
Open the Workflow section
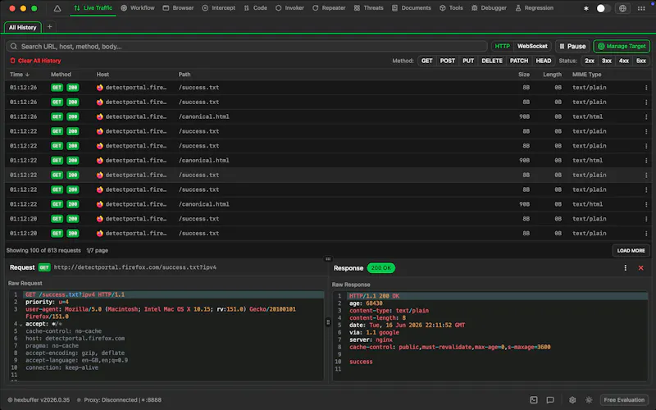pos(138,8)
